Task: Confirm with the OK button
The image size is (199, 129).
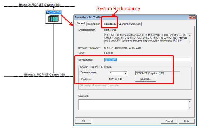Action: [83, 121]
